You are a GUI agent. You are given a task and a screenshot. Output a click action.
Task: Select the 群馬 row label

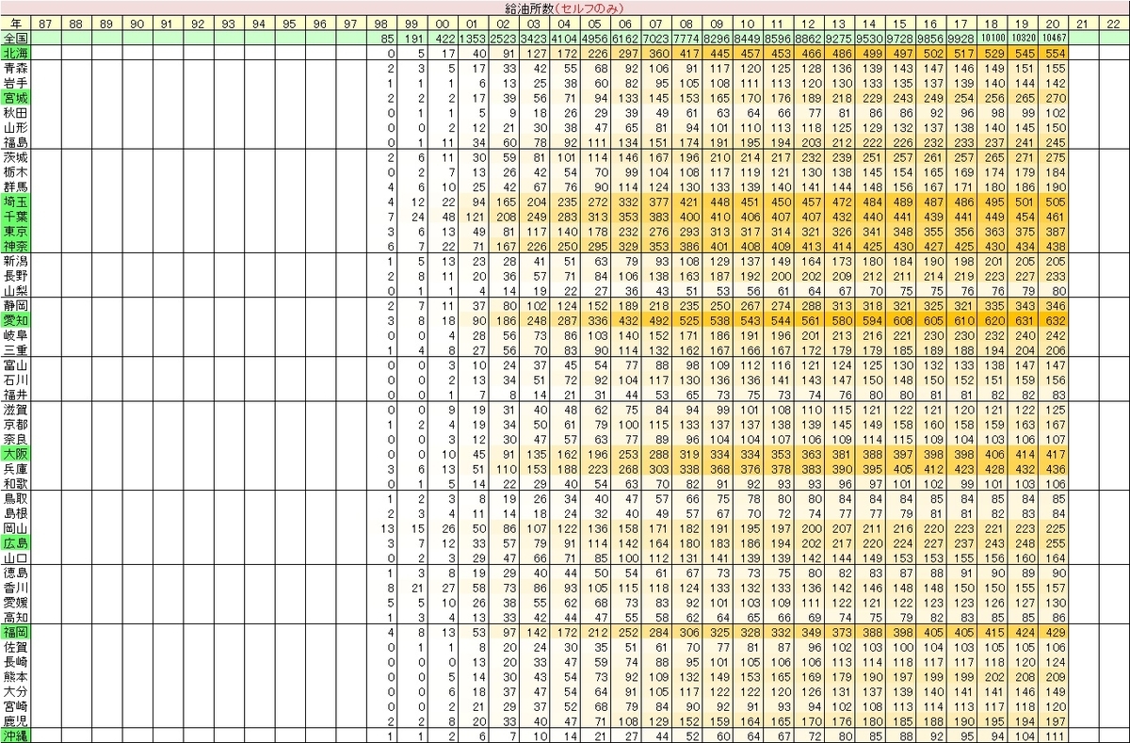click(x=15, y=186)
